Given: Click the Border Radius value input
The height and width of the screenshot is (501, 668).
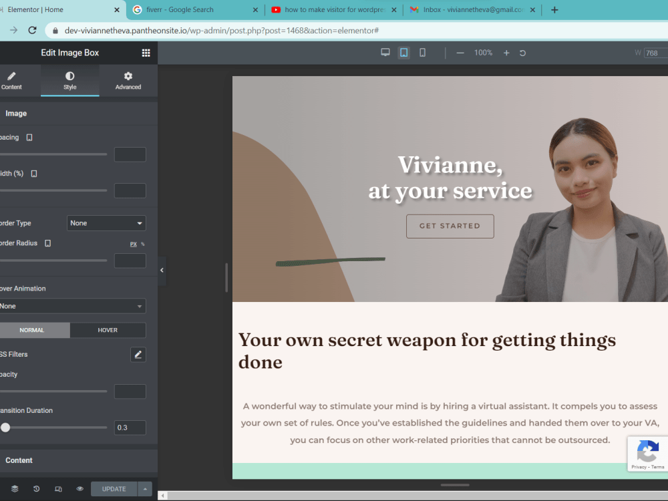Looking at the screenshot, I should coord(130,261).
